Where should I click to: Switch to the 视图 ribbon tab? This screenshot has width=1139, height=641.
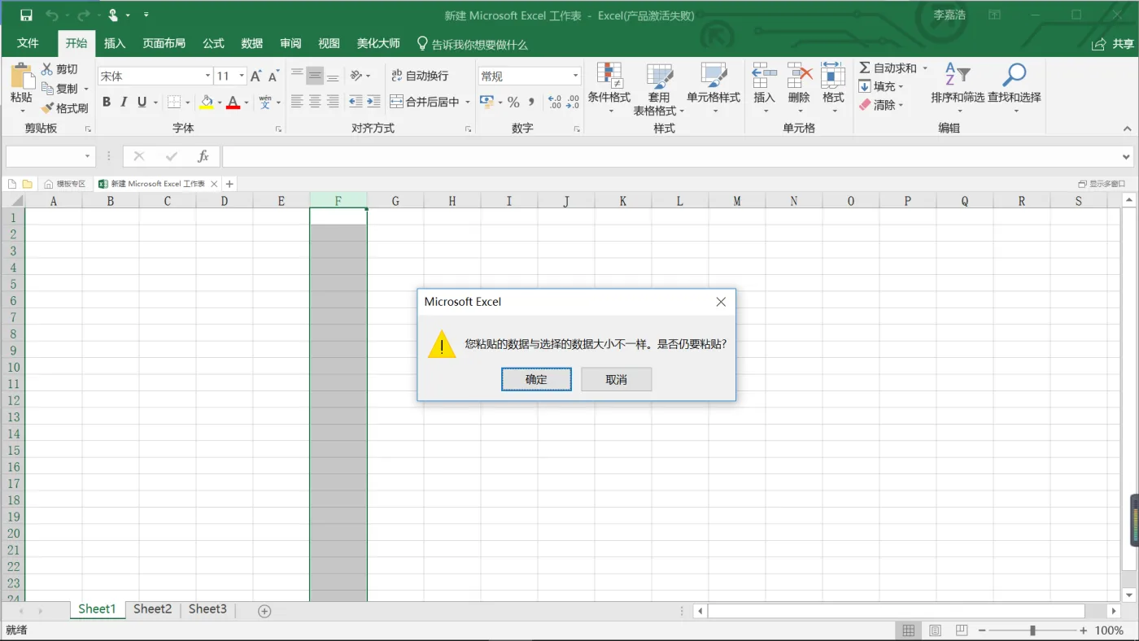[x=329, y=43]
